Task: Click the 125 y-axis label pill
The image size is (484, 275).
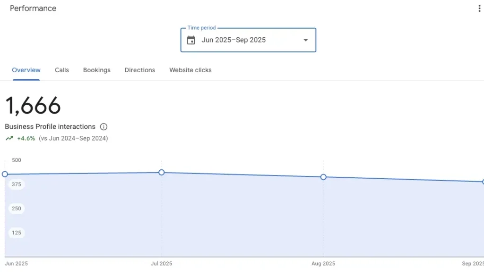Action: (x=17, y=233)
